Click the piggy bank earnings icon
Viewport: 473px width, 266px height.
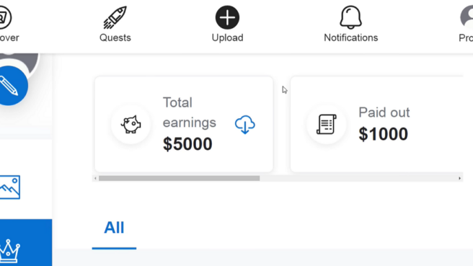point(131,124)
